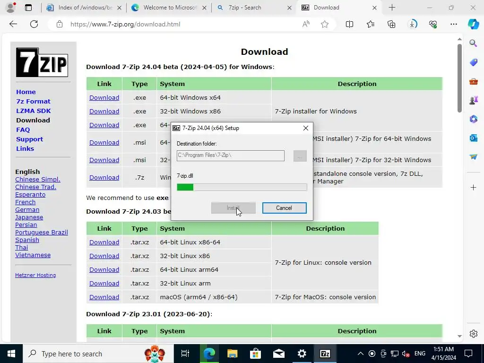
Task: Open the taskbar Task View icon
Action: click(185, 354)
